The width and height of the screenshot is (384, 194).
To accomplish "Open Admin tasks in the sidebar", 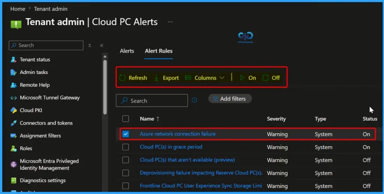I will point(34,72).
